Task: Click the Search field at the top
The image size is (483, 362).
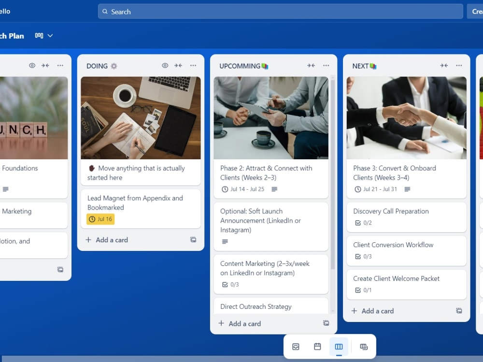Action: [280, 12]
